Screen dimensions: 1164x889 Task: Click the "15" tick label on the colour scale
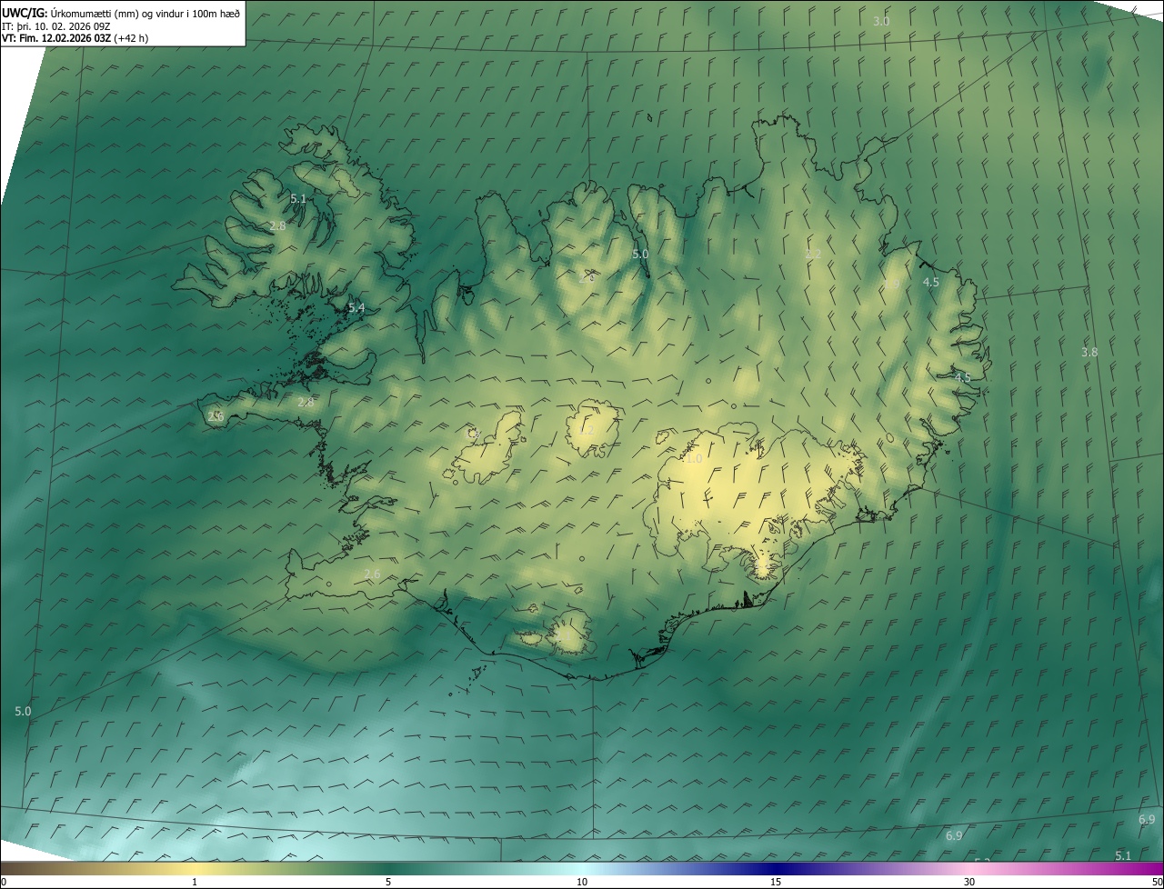776,882
